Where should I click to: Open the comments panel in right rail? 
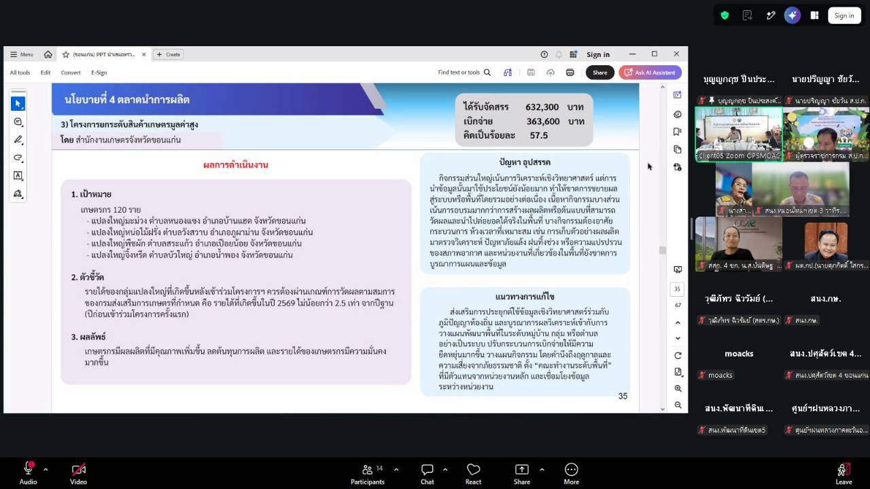[678, 114]
